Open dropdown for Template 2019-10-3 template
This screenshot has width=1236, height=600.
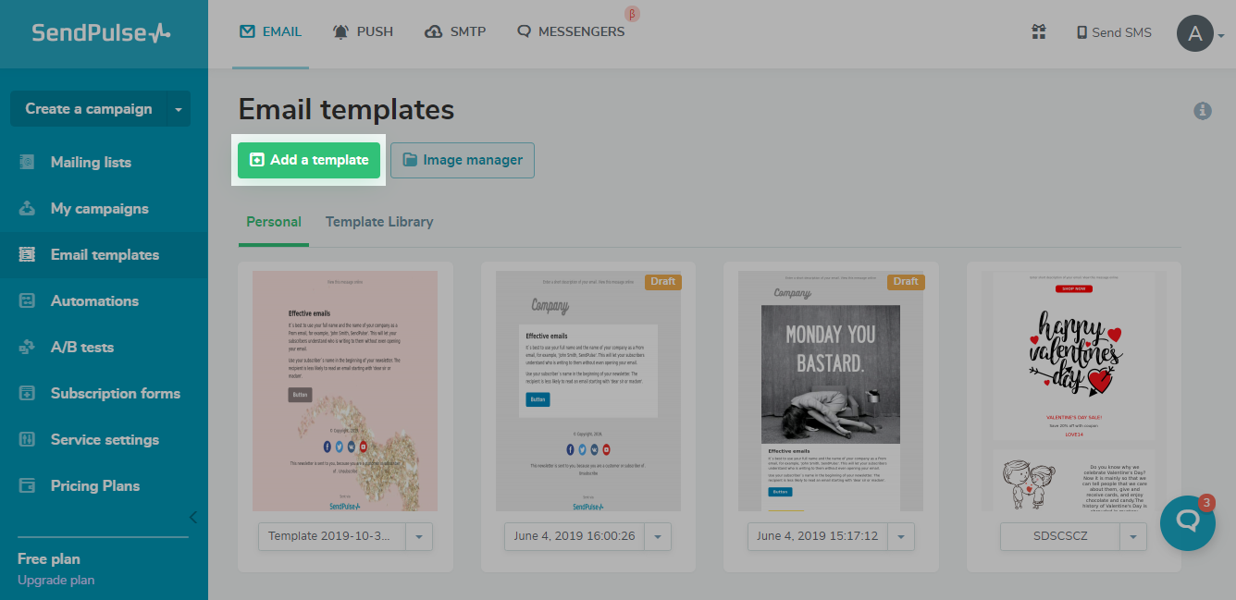419,536
